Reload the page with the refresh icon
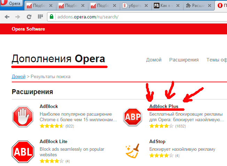Viewport: 227px width, 166px height. pos(29,17)
